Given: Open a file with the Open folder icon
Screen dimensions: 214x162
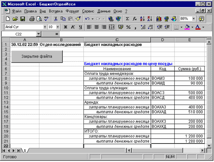Looking at the screenshot, I should tap(15, 19).
